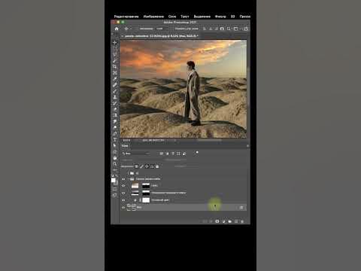361x271 pixels.
Task: Hide the layer with beige gradient thumbnail
Action: tap(123, 186)
